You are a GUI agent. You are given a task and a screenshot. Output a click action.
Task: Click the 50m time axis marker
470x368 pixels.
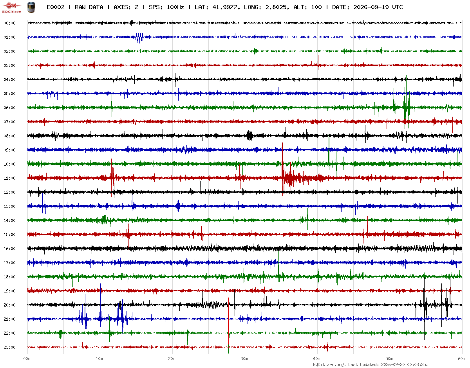[x=389, y=359]
